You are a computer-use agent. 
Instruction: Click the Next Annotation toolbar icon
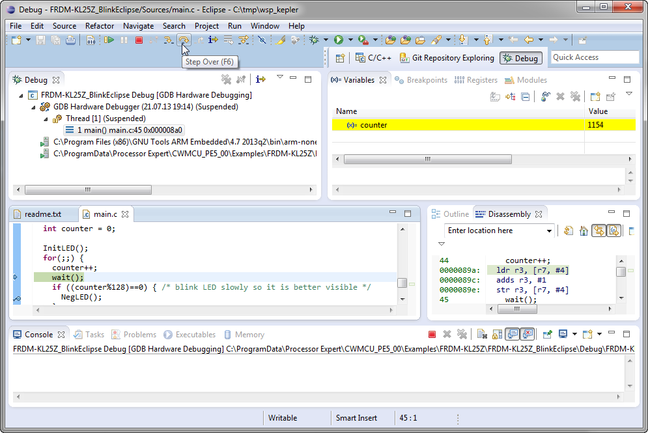(x=463, y=40)
